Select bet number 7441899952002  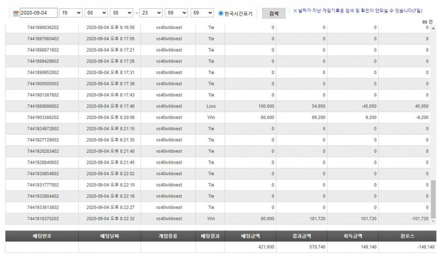point(43,72)
